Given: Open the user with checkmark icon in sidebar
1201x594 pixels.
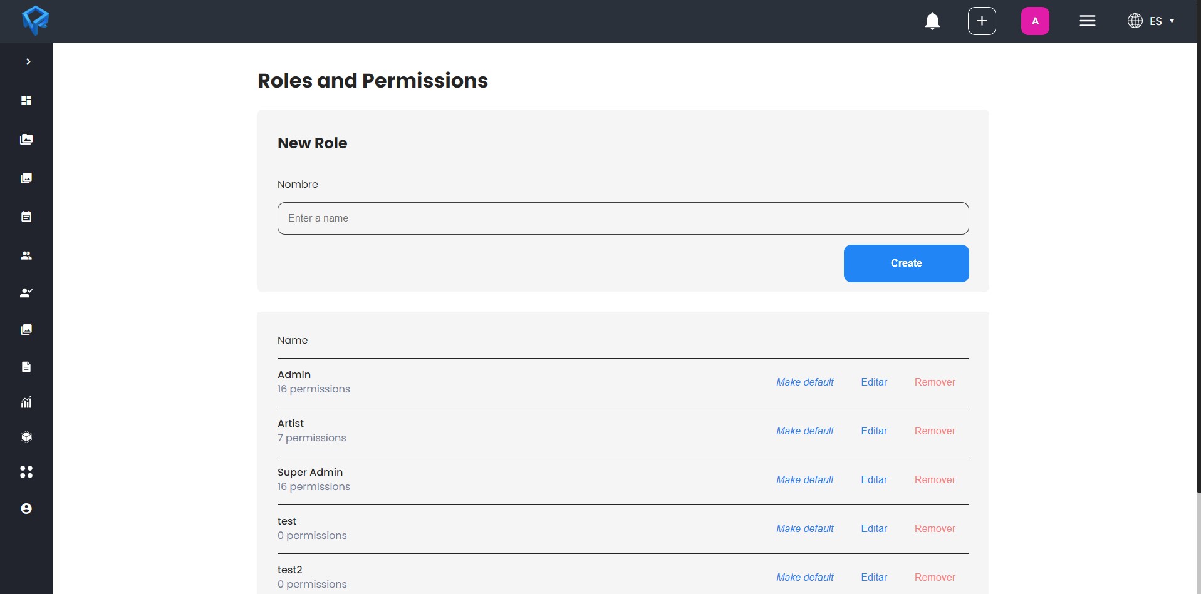Looking at the screenshot, I should point(26,292).
